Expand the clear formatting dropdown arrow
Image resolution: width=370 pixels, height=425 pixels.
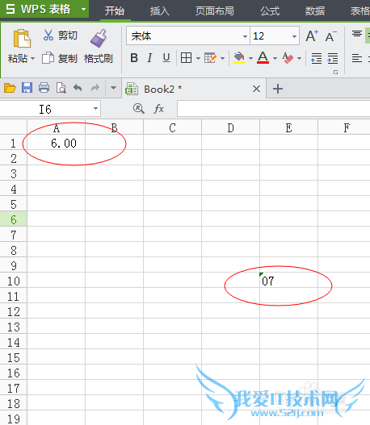[299, 58]
